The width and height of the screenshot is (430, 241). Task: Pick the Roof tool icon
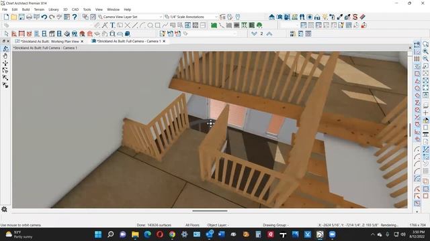tap(82, 34)
